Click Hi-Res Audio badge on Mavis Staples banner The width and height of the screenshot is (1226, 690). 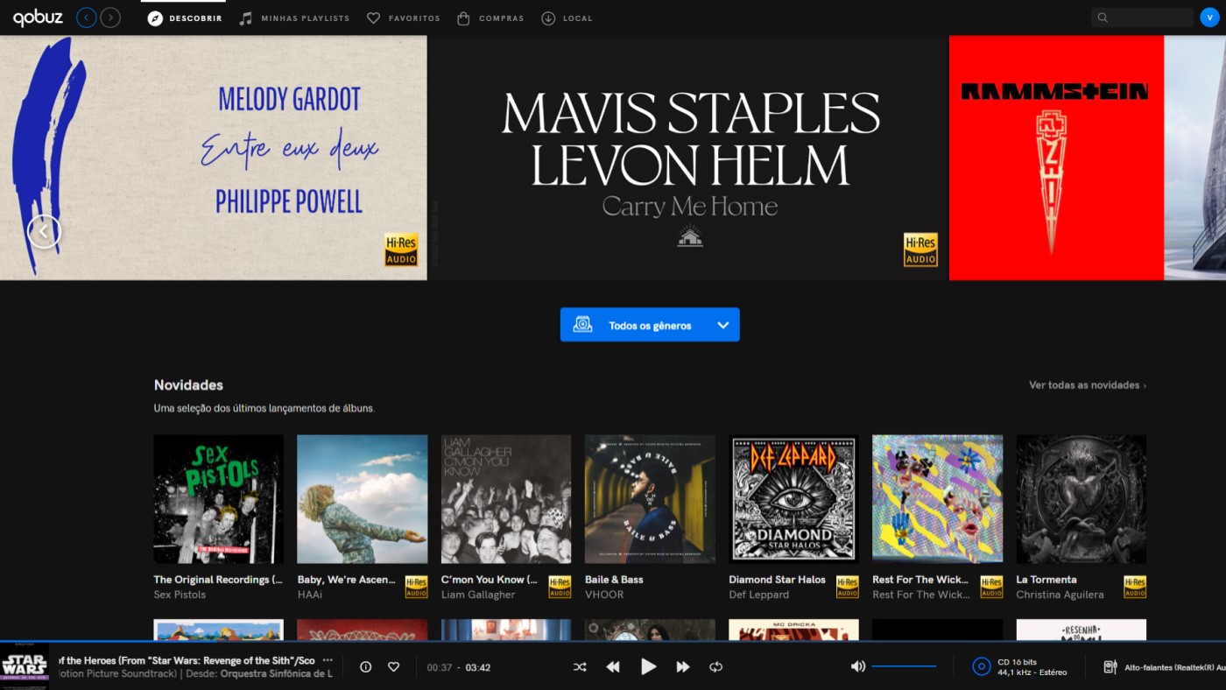pos(920,250)
